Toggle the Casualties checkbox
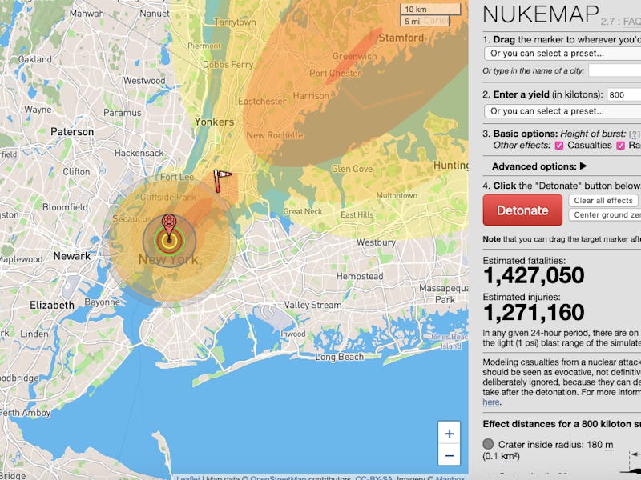Viewport: 641px width, 480px height. tap(558, 146)
